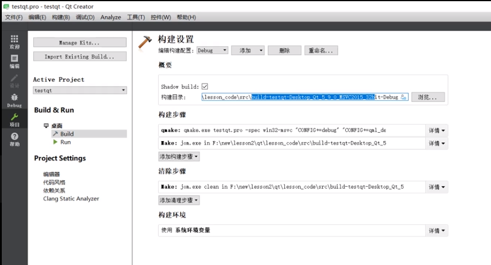Open 编辑器 project settings
This screenshot has width=491, height=265.
click(x=52, y=174)
